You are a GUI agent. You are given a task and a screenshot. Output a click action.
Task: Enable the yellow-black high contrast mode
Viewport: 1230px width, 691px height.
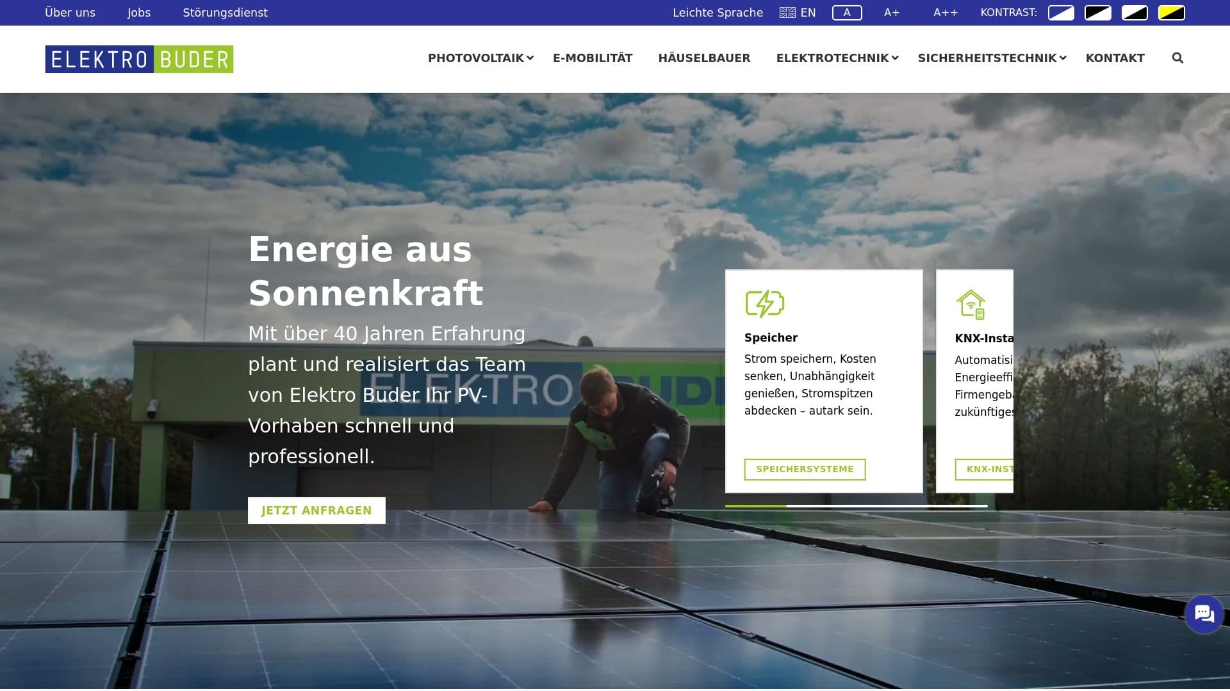click(x=1172, y=12)
